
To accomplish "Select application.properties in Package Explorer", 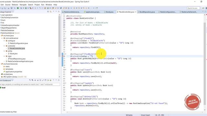I will pyautogui.click(x=14, y=72).
